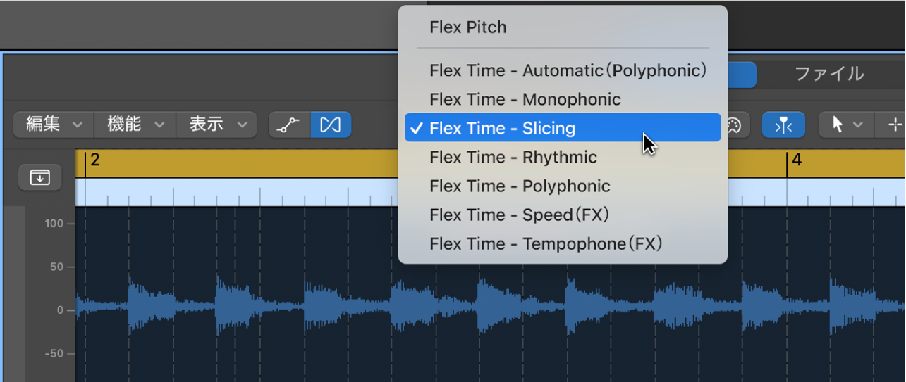Click the crosshair tool at right edge

pyautogui.click(x=894, y=125)
